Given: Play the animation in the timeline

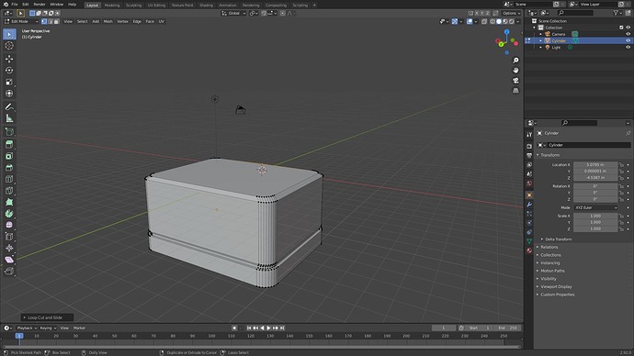Looking at the screenshot, I should coord(268,328).
